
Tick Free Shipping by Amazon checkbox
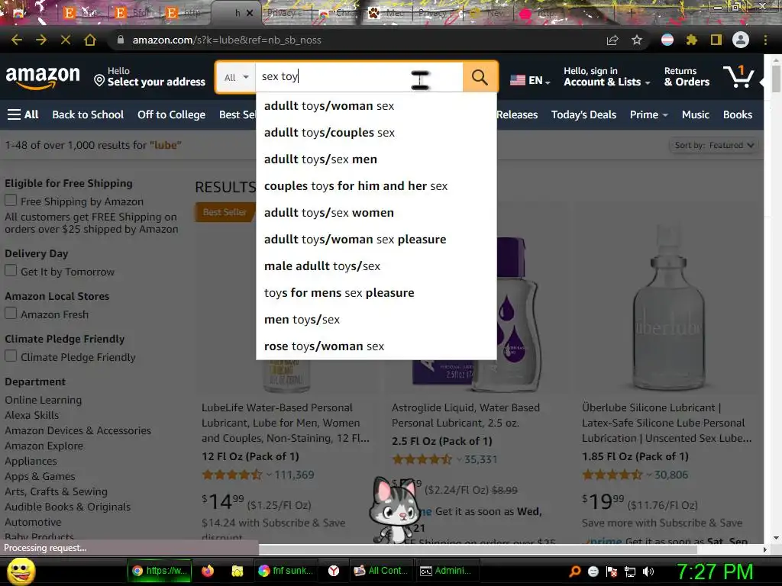tap(11, 201)
